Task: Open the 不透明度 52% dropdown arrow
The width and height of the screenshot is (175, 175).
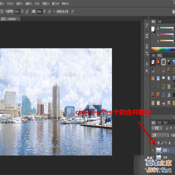Action: 22,12
